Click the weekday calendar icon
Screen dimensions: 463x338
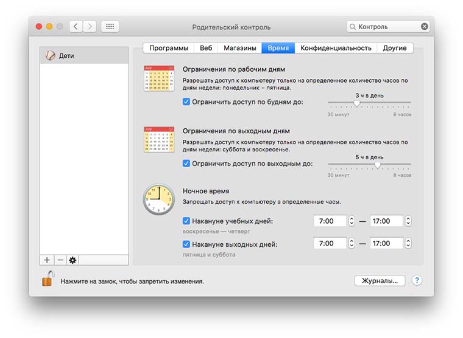[x=159, y=78]
